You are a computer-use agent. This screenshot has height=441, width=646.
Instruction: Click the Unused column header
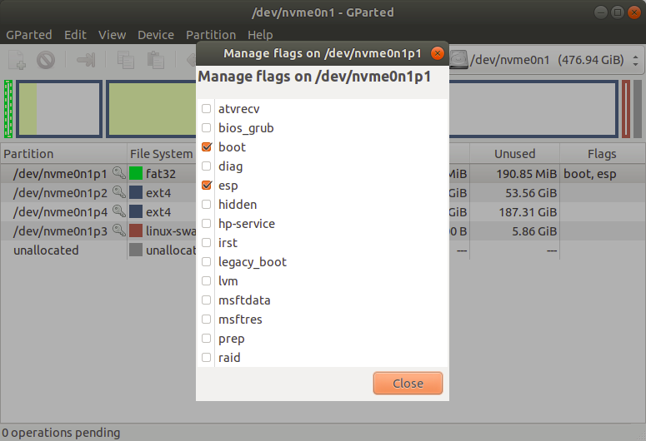514,154
